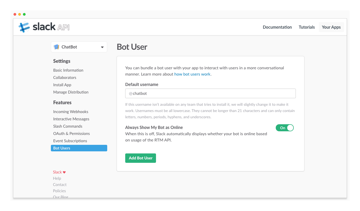Image resolution: width=360 pixels, height=211 pixels.
Task: Select Collaborators in the sidebar
Action: click(x=65, y=78)
